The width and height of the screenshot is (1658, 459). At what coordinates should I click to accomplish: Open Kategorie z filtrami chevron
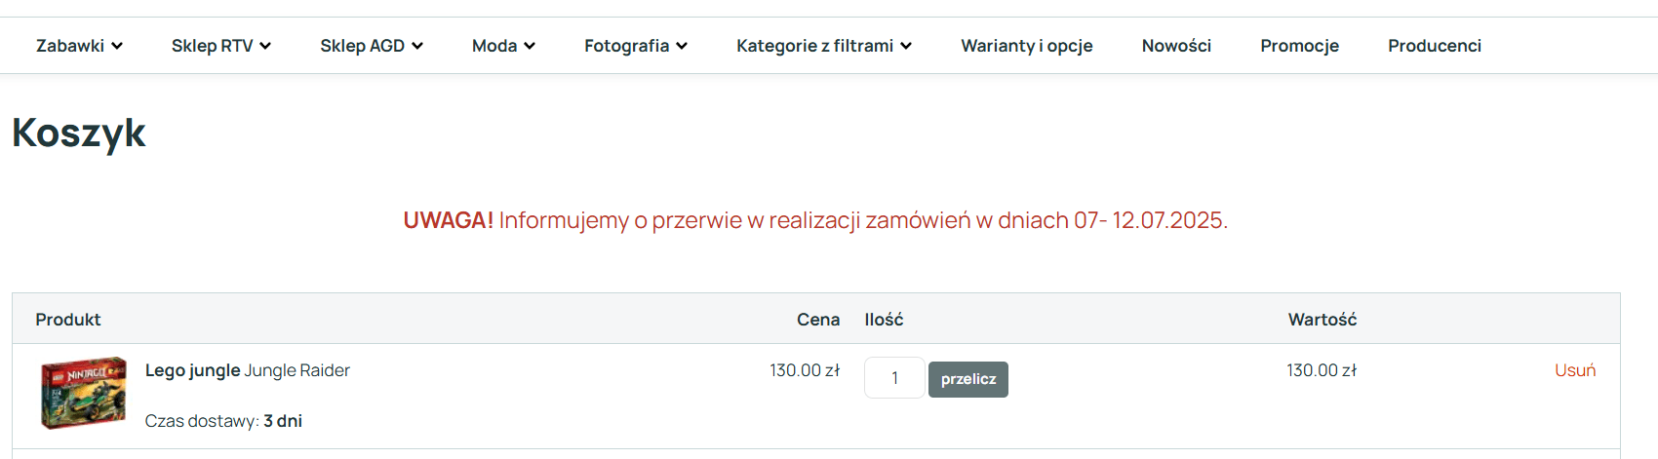pyautogui.click(x=906, y=46)
